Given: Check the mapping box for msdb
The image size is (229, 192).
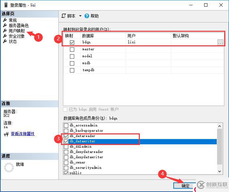Looking at the screenshot, I should tap(72, 63).
